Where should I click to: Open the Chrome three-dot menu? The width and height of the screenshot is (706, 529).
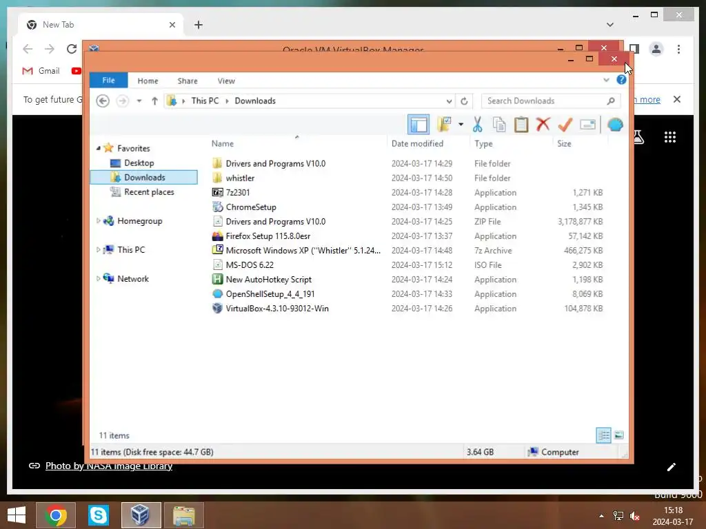point(678,49)
